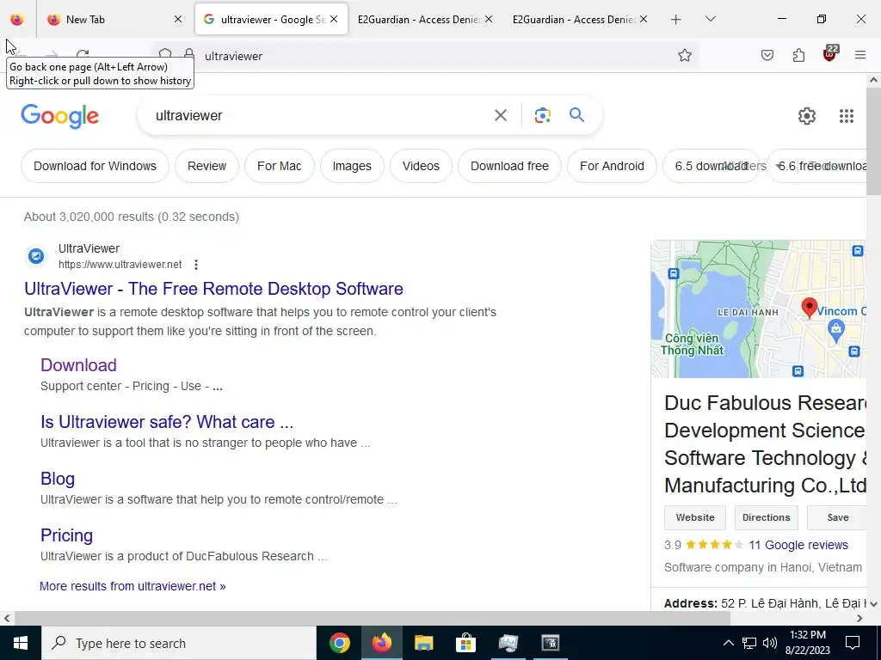Open Google Chrome from the taskbar
881x660 pixels.
coord(339,643)
